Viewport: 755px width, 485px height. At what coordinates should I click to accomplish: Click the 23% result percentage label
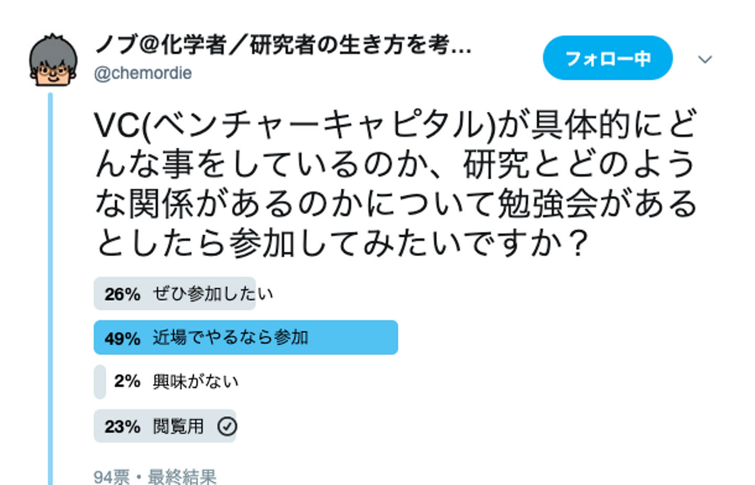[x=122, y=427]
